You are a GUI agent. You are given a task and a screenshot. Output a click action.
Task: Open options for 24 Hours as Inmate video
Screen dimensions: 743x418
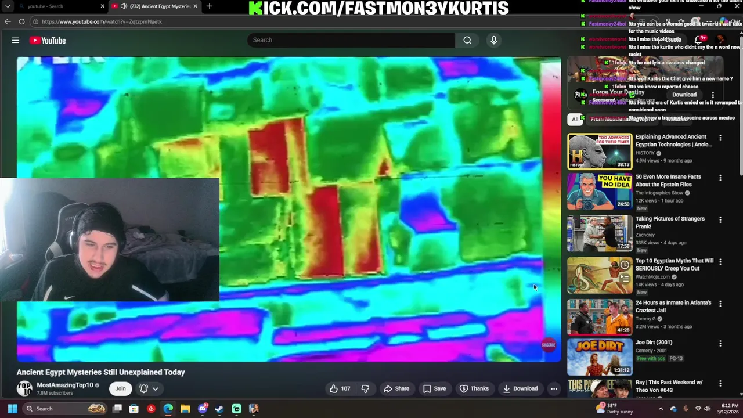pos(720,304)
